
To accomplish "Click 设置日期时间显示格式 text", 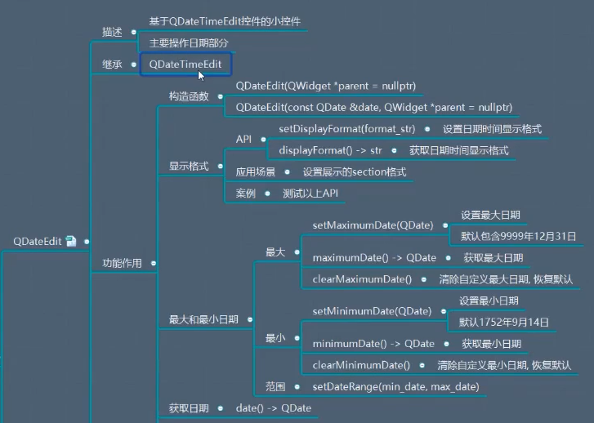I will click(492, 129).
